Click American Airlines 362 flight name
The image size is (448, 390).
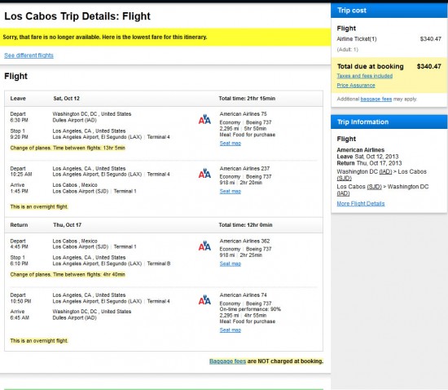[x=244, y=241]
